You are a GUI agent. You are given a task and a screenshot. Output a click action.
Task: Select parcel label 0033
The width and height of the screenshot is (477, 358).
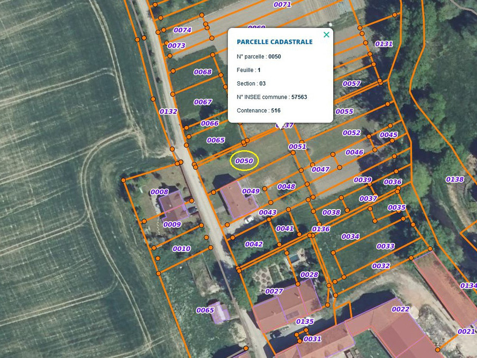386,246
